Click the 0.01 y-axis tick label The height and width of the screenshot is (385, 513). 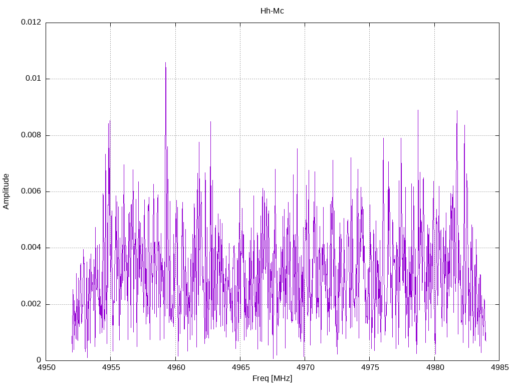pyautogui.click(x=34, y=79)
